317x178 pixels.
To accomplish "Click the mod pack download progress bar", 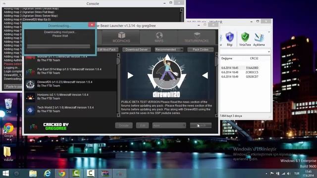I will 58,46.
